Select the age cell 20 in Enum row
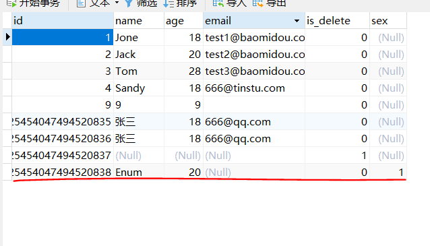The image size is (430, 246). (x=183, y=173)
